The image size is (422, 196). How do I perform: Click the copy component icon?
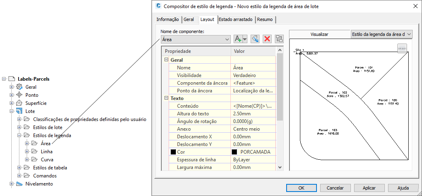click(x=255, y=39)
